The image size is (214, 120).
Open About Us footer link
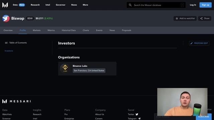click(x=100, y=114)
